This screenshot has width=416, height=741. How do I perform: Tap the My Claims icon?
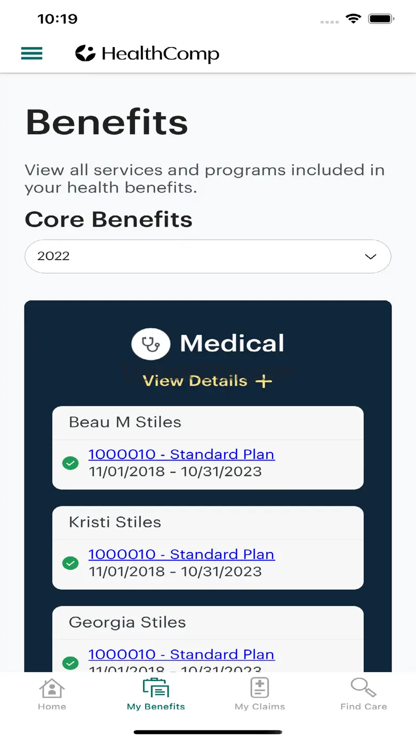260,688
